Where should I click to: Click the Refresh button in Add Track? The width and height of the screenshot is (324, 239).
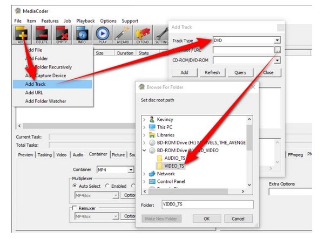pos(212,72)
